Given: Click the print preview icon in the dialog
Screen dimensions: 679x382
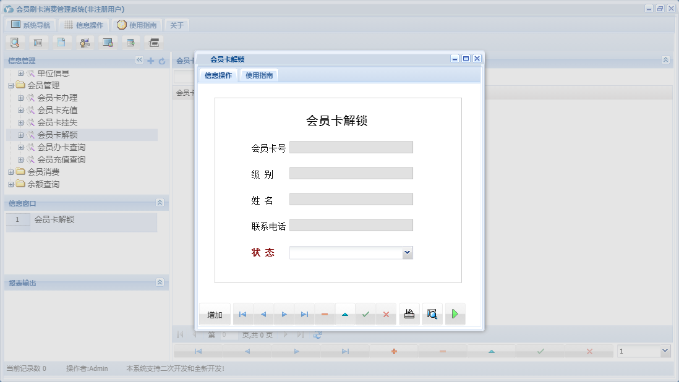Looking at the screenshot, I should (432, 314).
